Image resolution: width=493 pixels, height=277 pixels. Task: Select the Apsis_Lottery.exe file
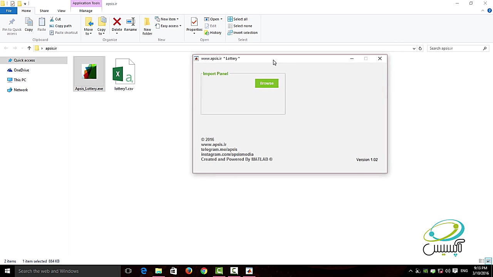(89, 74)
